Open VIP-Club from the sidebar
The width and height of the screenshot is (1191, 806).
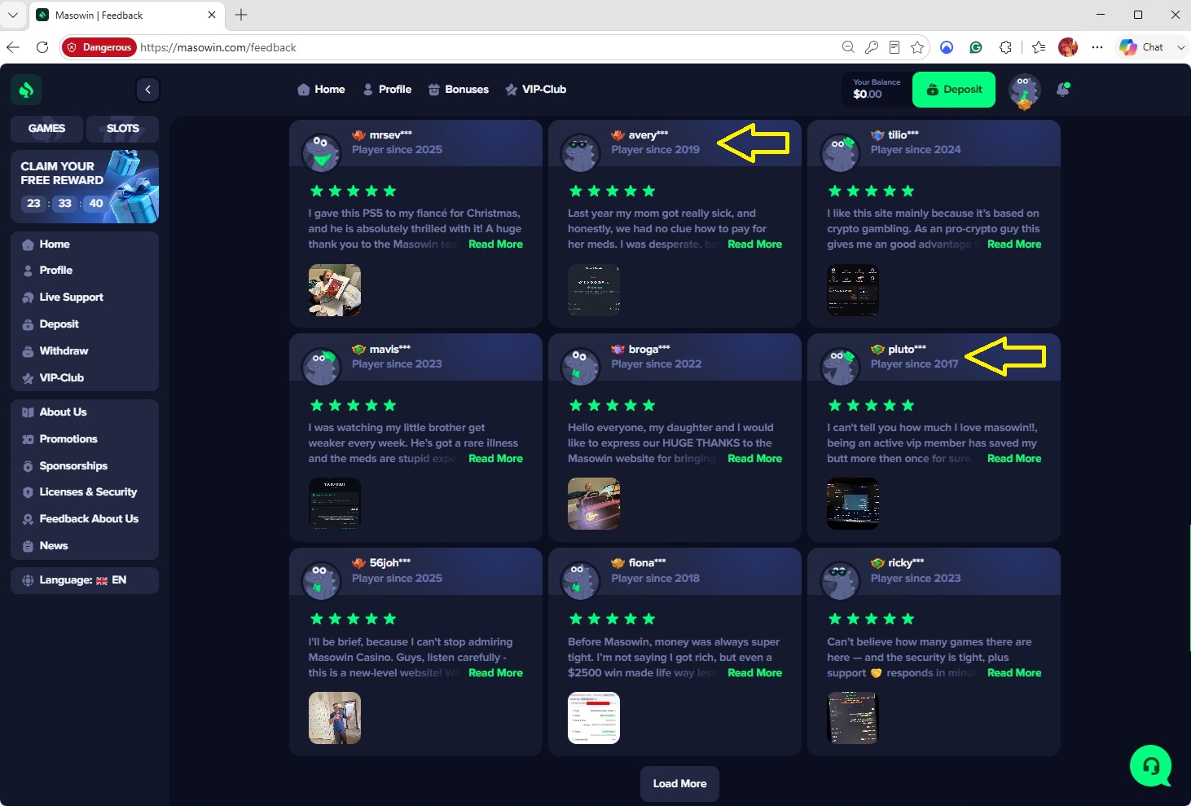85,378
